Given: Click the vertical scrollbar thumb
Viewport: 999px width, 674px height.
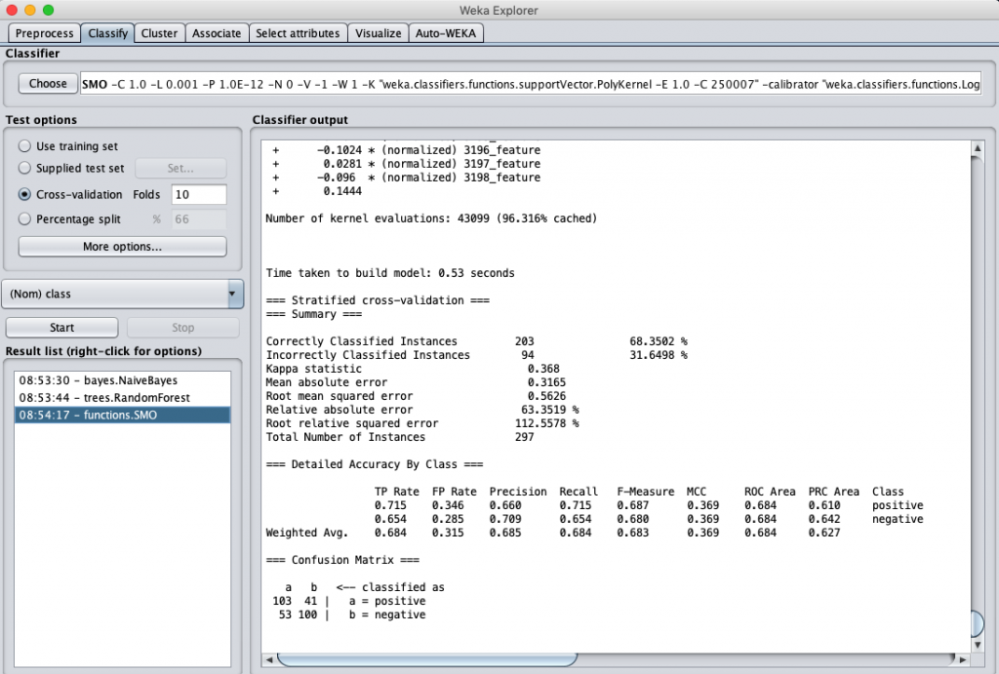Looking at the screenshot, I should [x=978, y=623].
